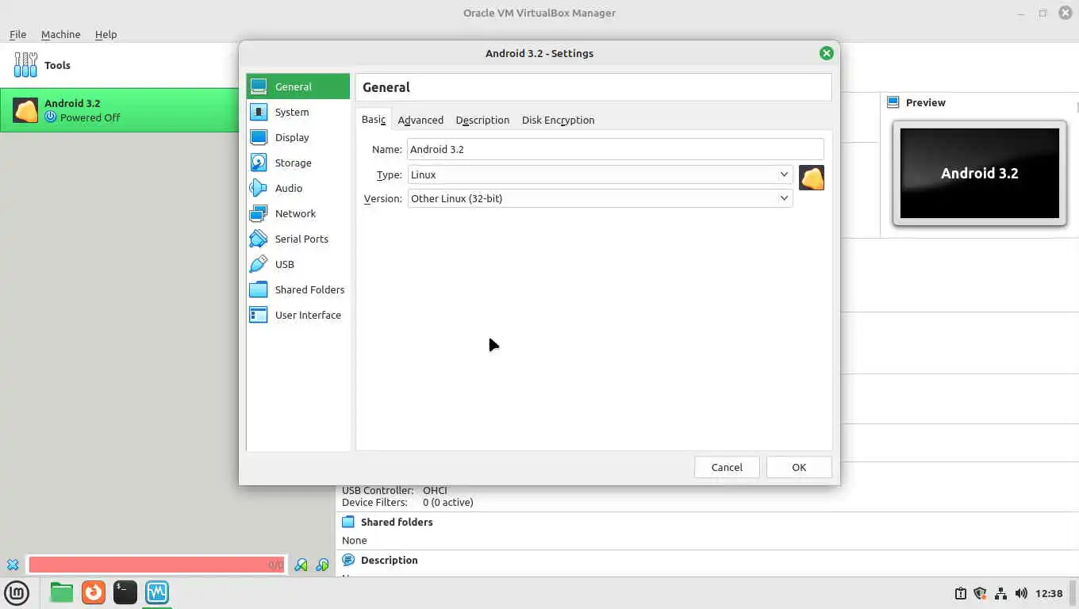Click the Description section icon in details
The image size is (1079, 609).
(348, 560)
